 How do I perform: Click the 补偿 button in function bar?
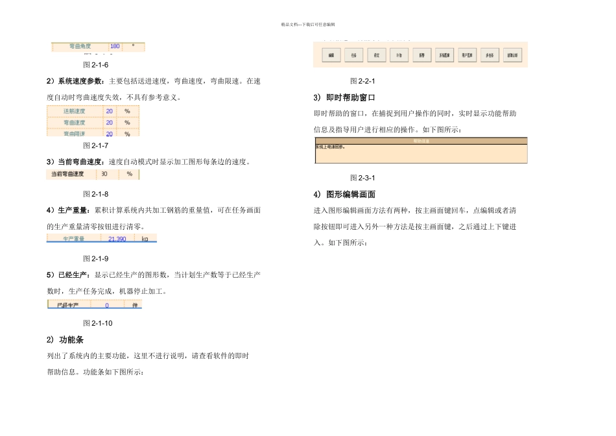tap(399, 55)
